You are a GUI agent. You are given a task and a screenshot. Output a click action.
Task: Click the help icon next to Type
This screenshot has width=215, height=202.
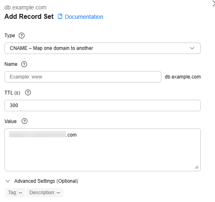point(22,36)
